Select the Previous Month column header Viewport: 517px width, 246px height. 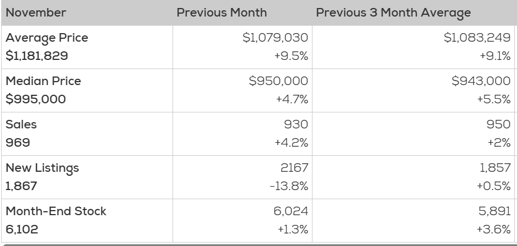pyautogui.click(x=221, y=12)
